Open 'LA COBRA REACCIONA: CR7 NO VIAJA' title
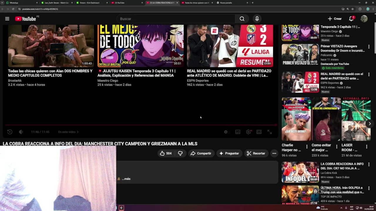376x211 pixels. [342, 166]
